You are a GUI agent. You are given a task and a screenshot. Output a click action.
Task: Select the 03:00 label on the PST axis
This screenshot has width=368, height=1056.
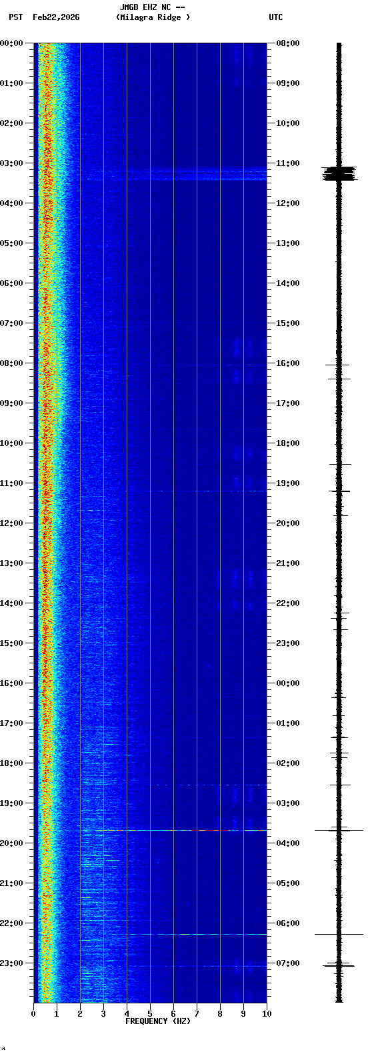click(x=12, y=163)
